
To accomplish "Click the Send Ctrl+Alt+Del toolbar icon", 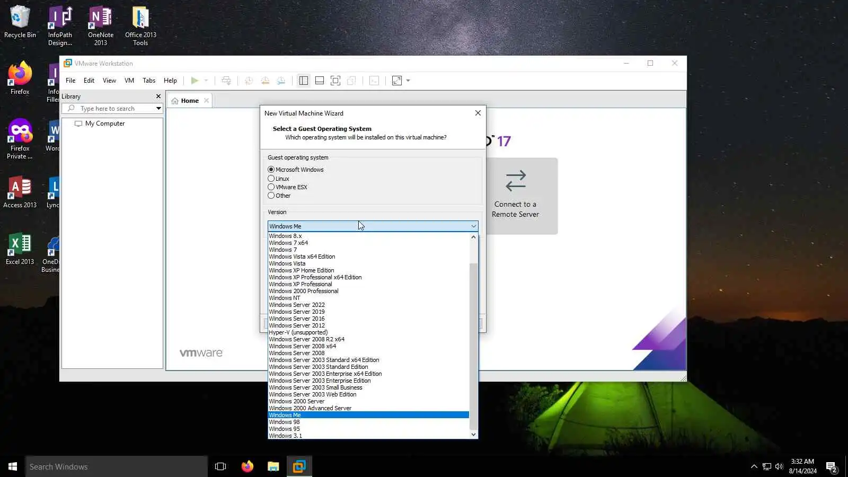I will pos(226,81).
